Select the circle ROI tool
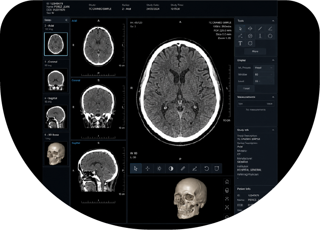320x230 pixels. pyautogui.click(x=270, y=36)
